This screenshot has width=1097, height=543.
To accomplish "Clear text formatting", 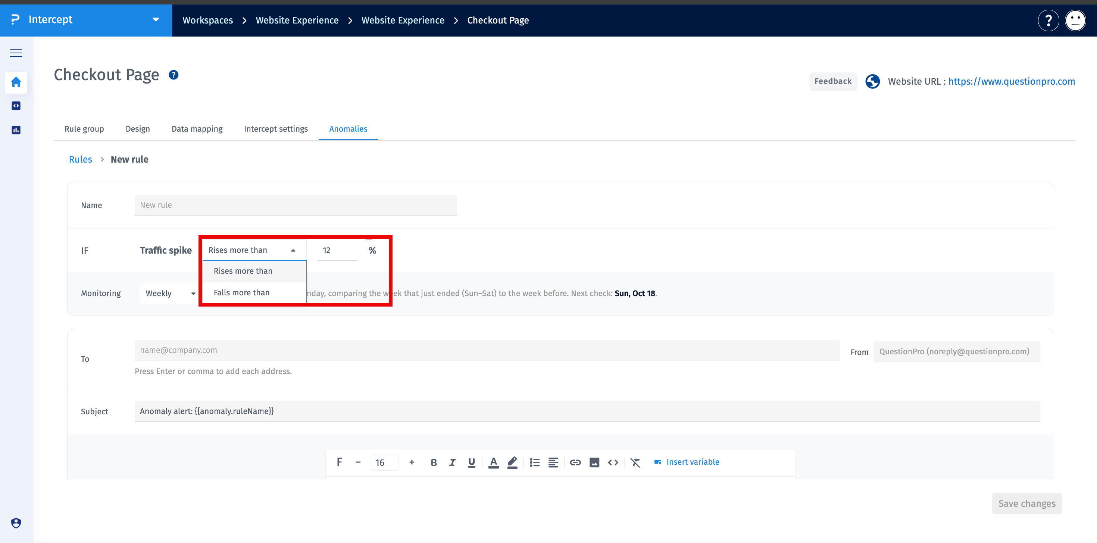I will point(635,462).
